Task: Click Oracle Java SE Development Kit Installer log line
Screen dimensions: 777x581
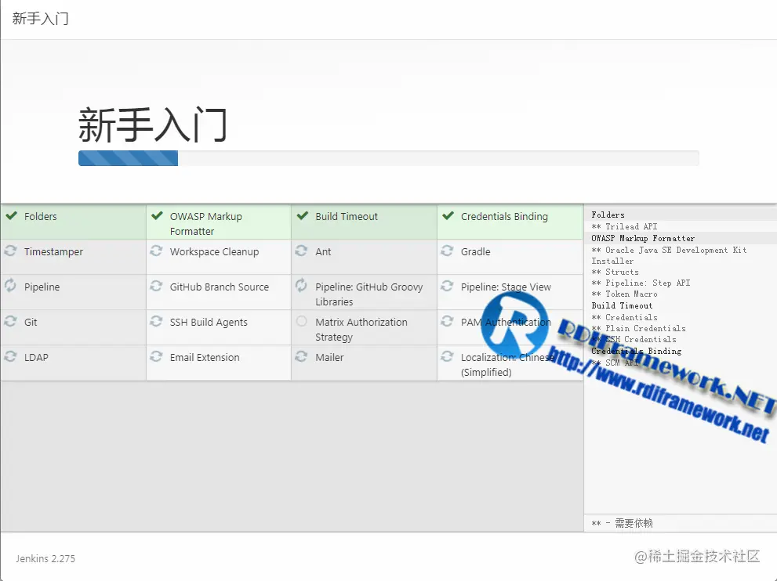Action: (x=669, y=255)
